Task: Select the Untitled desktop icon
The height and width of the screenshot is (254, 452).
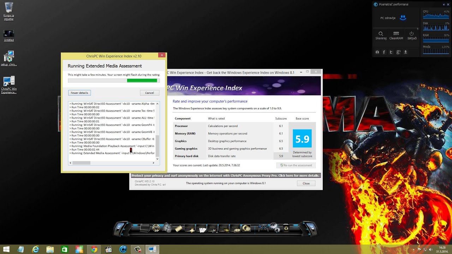Action: (x=9, y=36)
